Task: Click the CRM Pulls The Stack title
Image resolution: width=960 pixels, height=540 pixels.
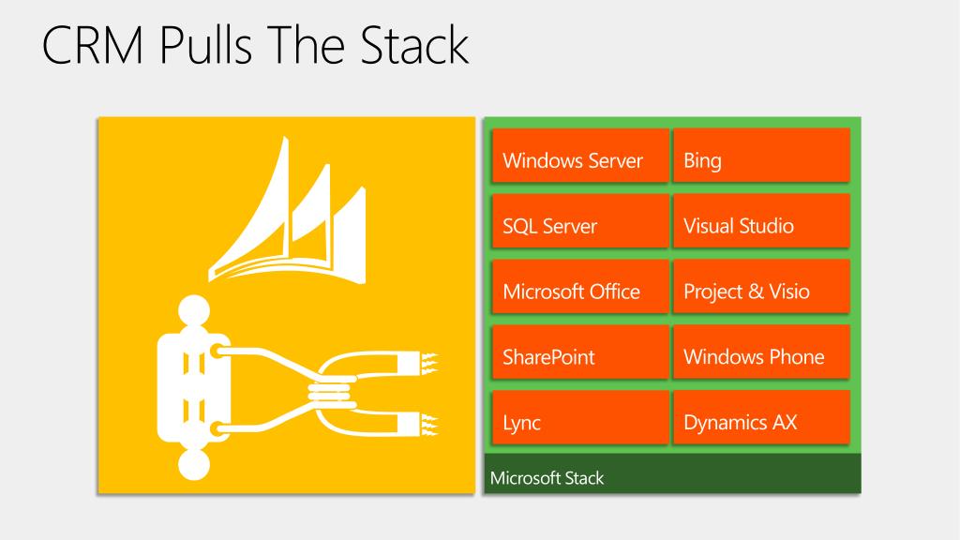Action: click(x=255, y=45)
